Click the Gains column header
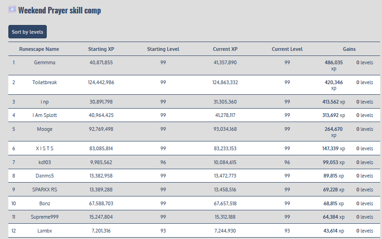The height and width of the screenshot is (239, 382). [x=349, y=49]
